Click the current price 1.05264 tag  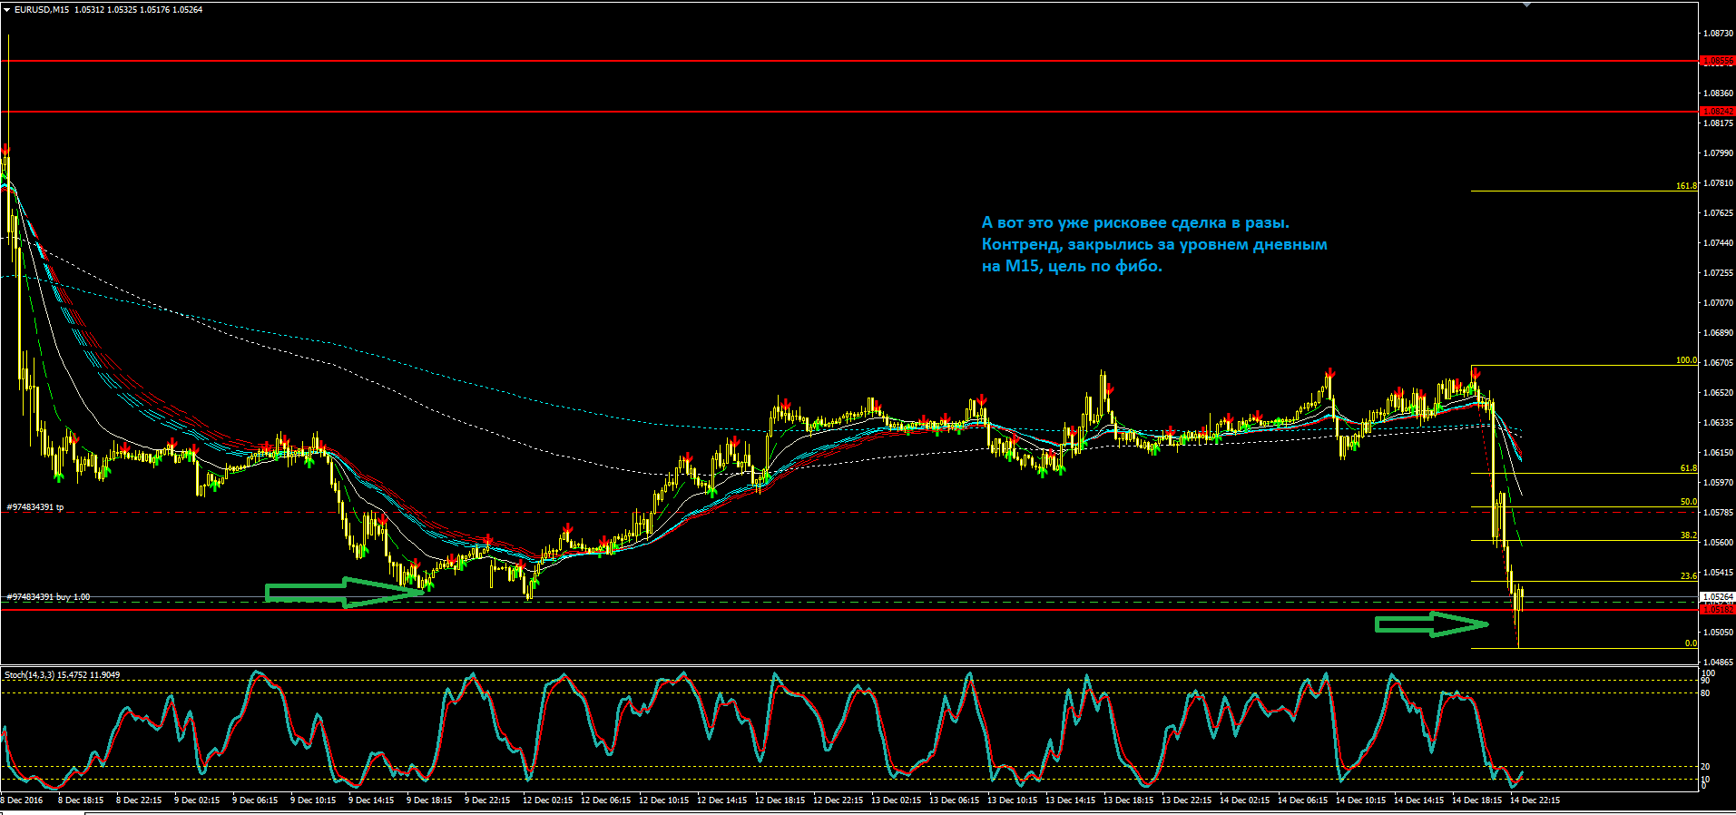1717,597
